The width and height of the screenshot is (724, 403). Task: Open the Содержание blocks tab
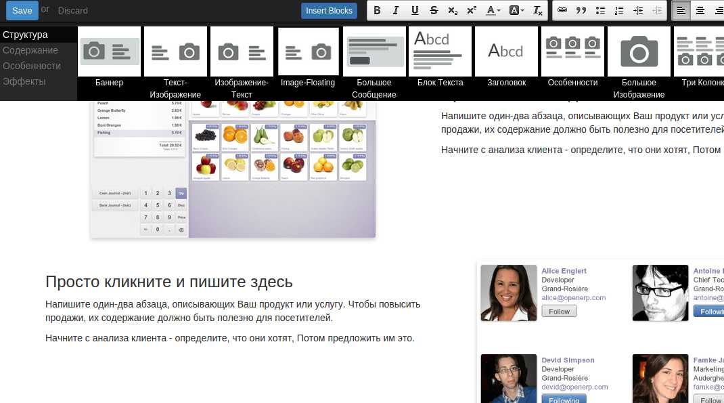30,50
